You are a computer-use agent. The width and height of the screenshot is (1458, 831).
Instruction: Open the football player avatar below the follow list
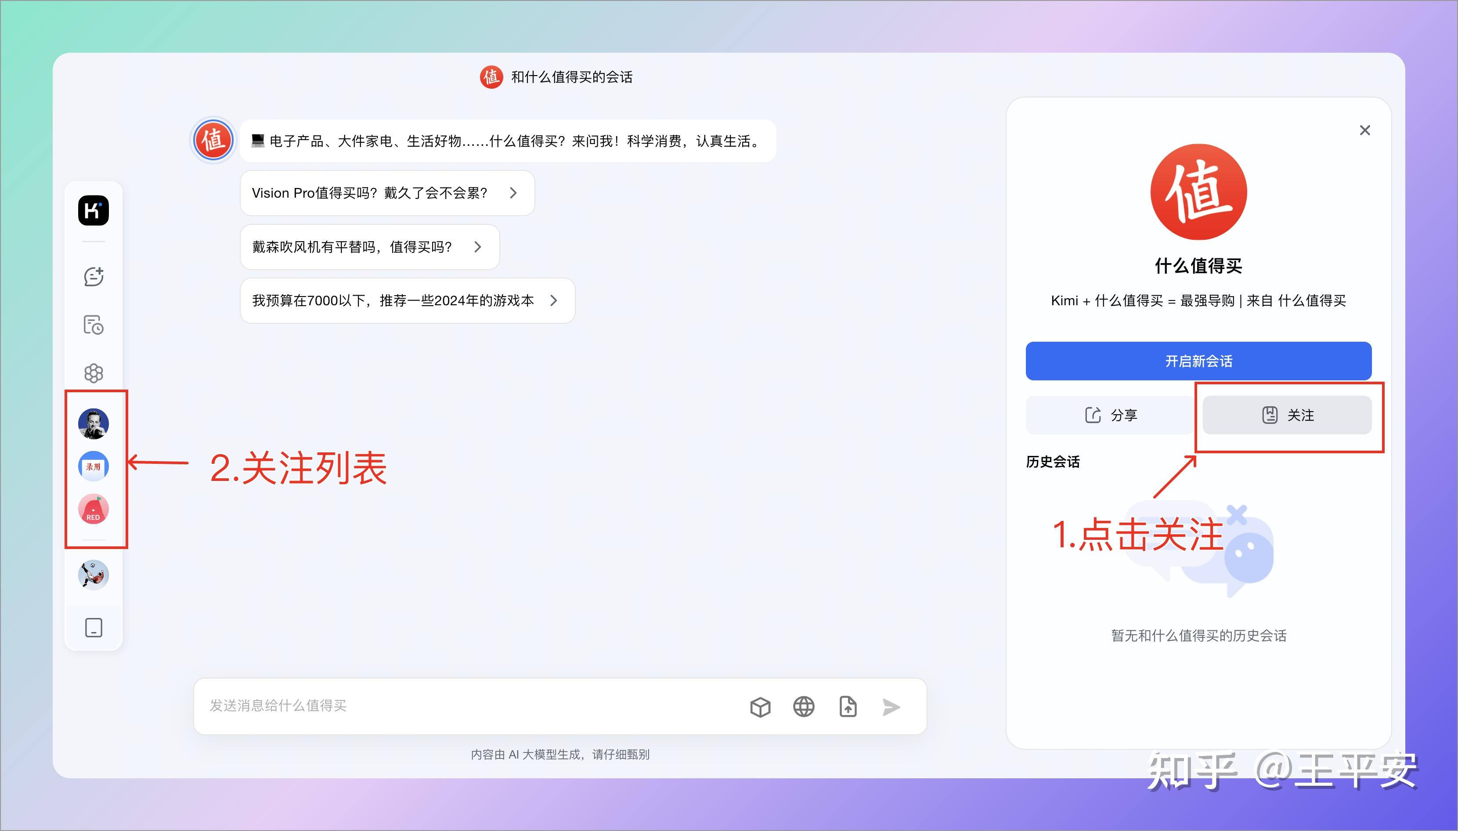[x=93, y=575]
